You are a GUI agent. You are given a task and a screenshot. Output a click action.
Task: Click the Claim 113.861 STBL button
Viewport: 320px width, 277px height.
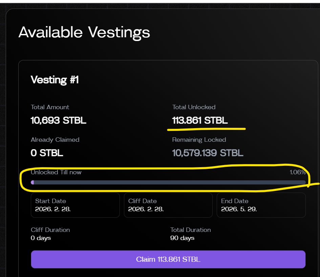pos(168,259)
